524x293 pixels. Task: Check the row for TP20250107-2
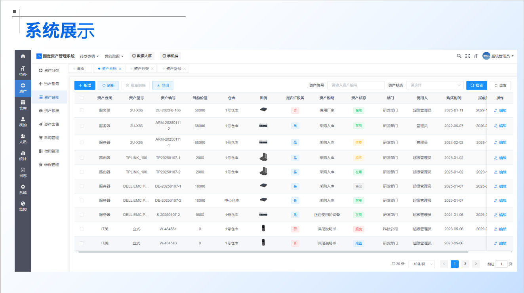82,172
